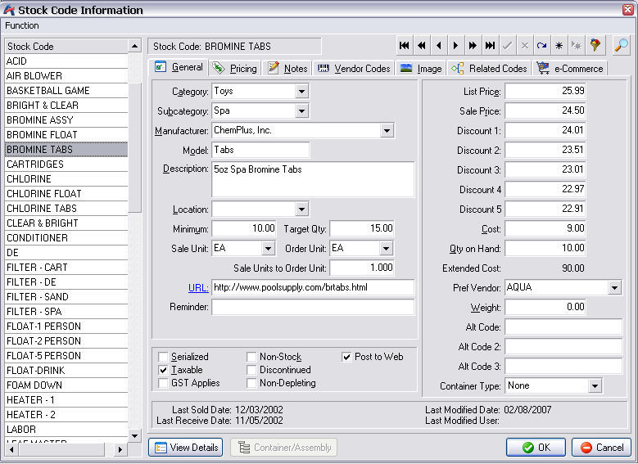Click the greyed starburst toolbar icon

pyautogui.click(x=576, y=46)
